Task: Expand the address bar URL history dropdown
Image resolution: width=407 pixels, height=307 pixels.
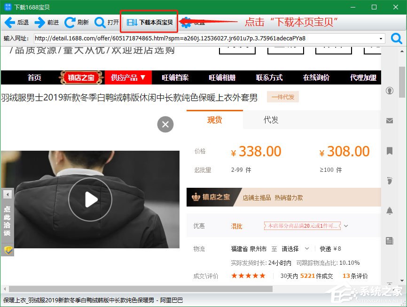Action: pyautogui.click(x=381, y=39)
